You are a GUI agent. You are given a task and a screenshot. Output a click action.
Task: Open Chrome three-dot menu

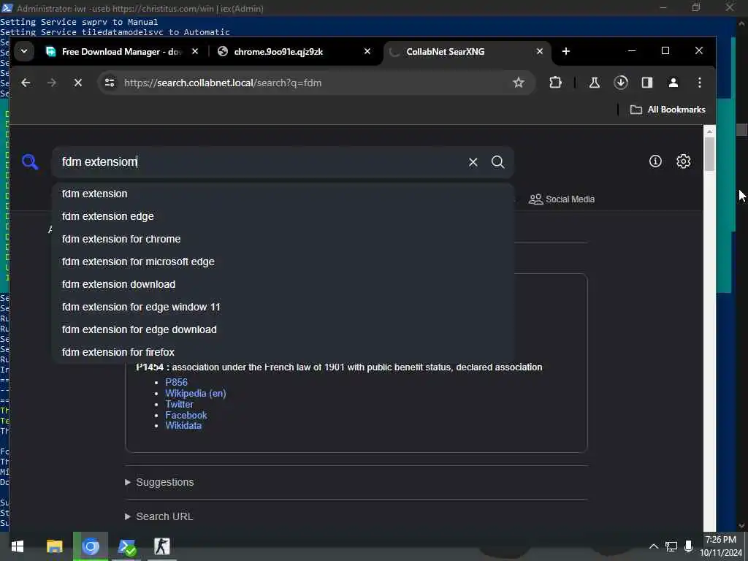699,83
